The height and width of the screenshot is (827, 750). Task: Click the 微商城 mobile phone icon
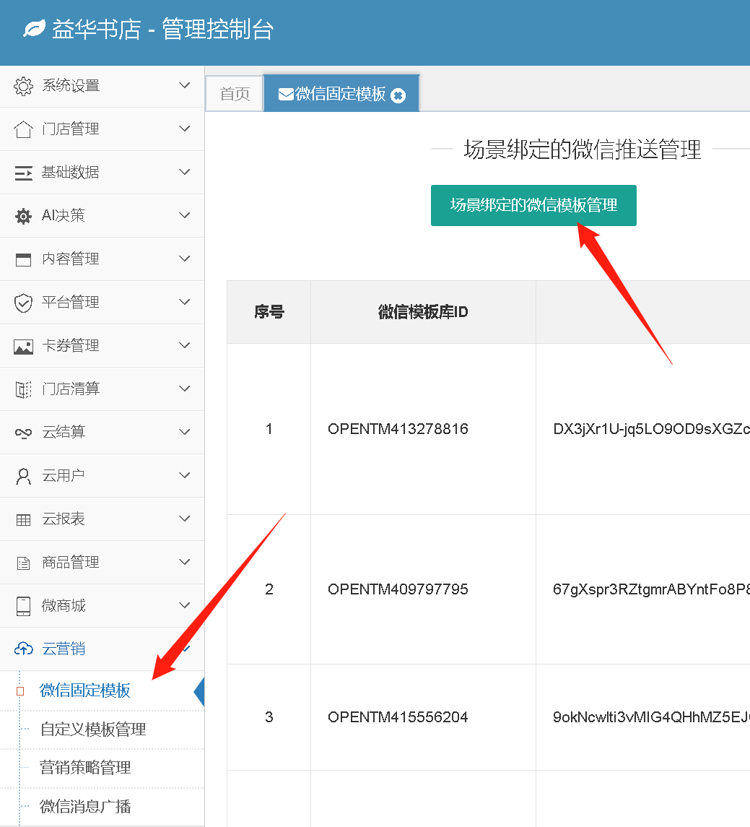click(23, 606)
